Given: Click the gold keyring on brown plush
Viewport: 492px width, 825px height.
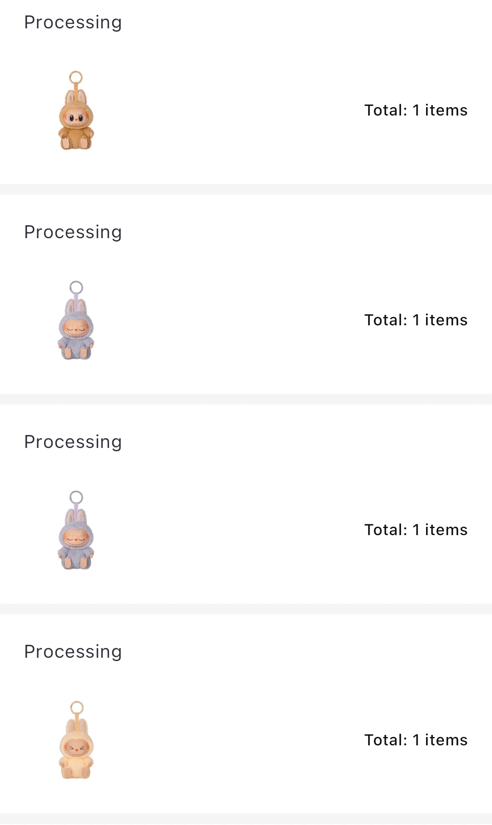Looking at the screenshot, I should pyautogui.click(x=76, y=78).
